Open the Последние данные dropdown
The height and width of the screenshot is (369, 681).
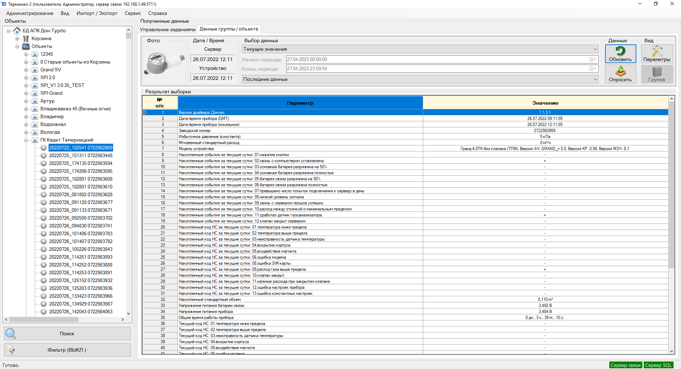pos(595,79)
